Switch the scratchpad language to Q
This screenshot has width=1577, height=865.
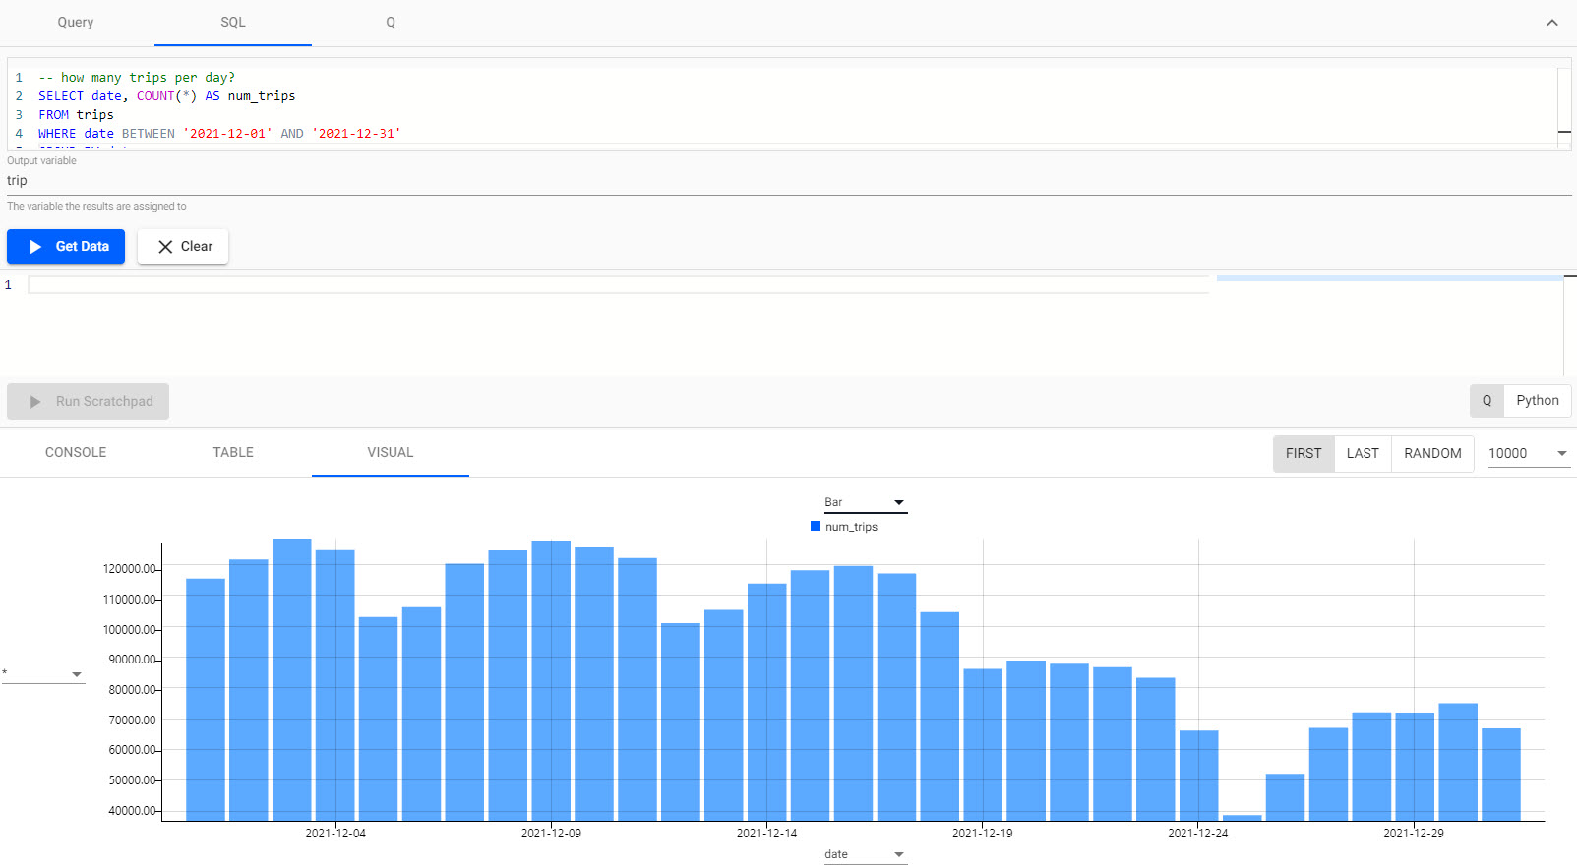1486,401
